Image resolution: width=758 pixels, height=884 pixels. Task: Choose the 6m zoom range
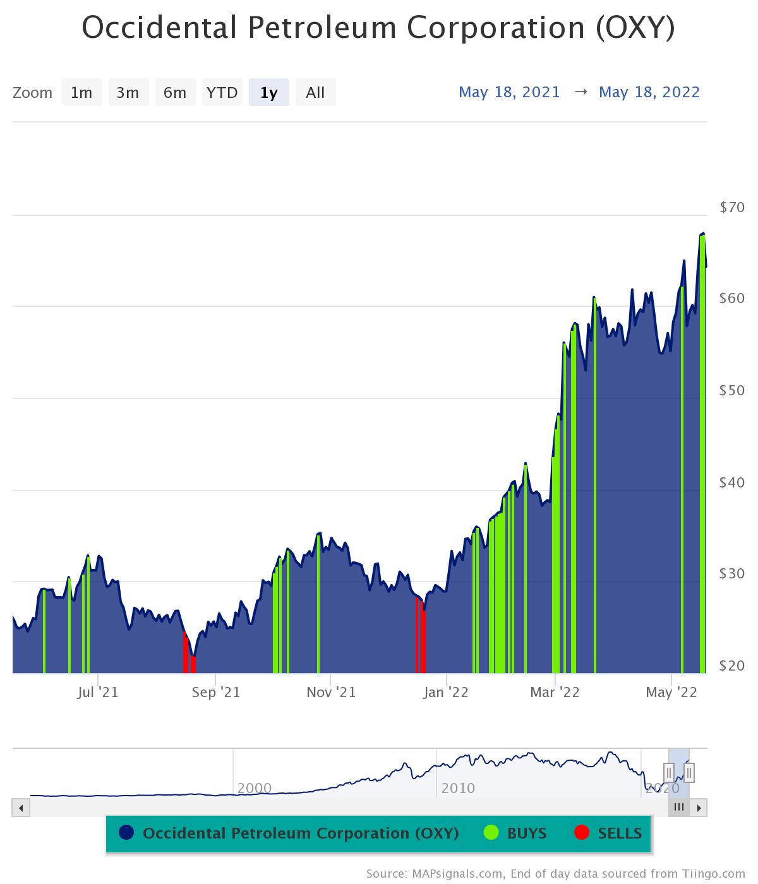pos(176,92)
